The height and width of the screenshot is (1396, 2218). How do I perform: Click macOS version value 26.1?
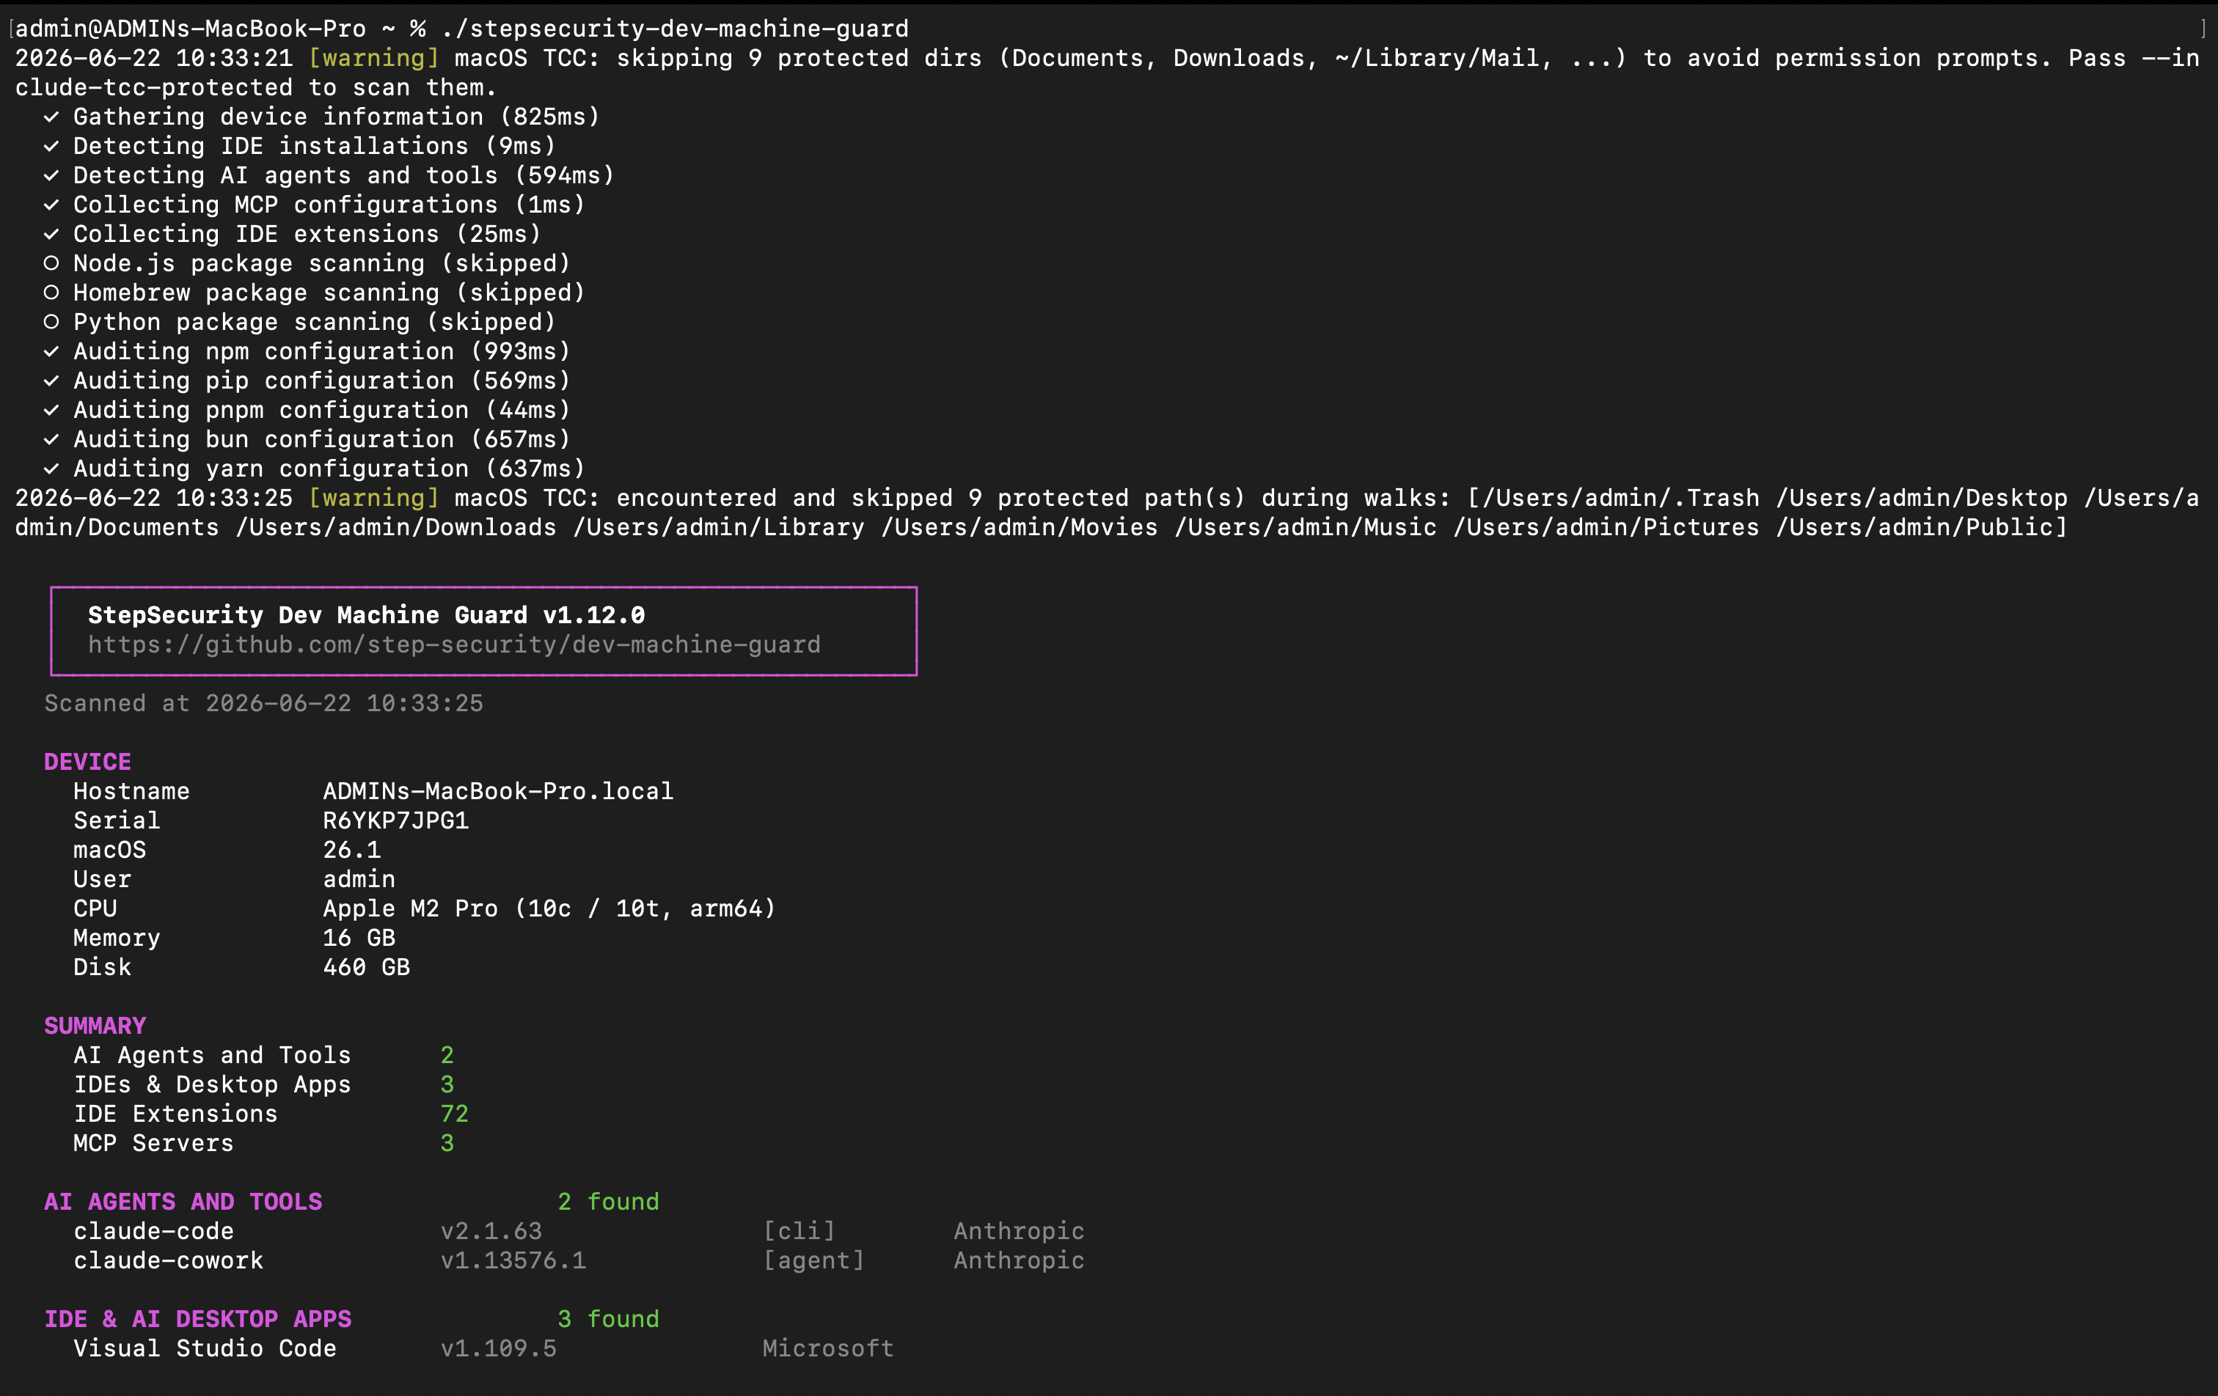(352, 850)
